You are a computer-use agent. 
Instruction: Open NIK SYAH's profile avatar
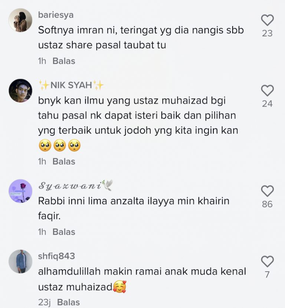point(20,90)
